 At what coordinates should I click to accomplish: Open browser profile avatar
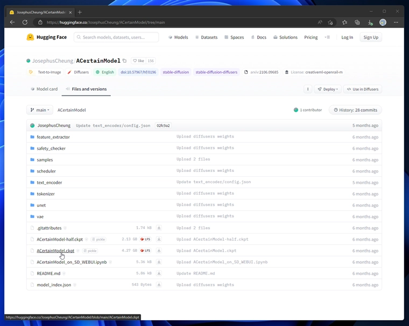tap(383, 23)
